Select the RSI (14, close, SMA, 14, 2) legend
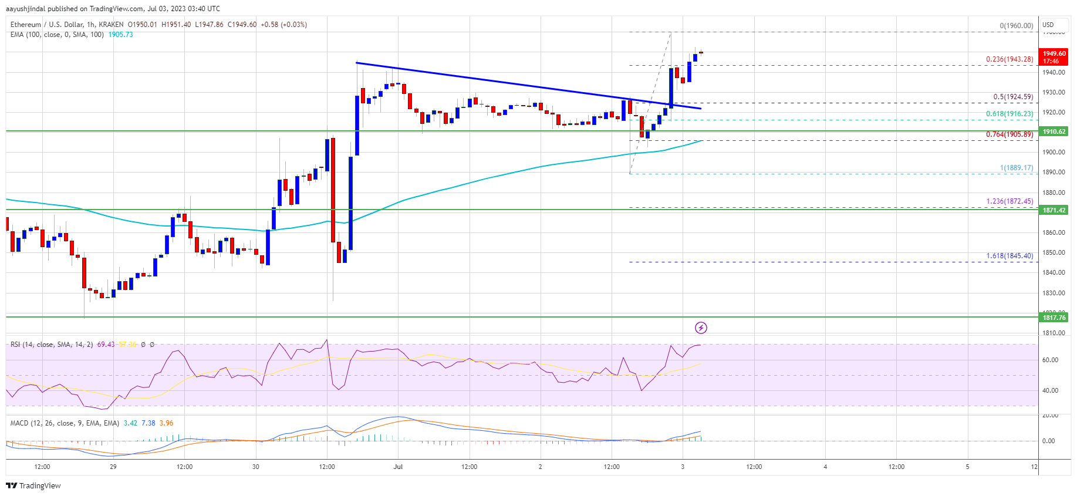 coord(52,345)
